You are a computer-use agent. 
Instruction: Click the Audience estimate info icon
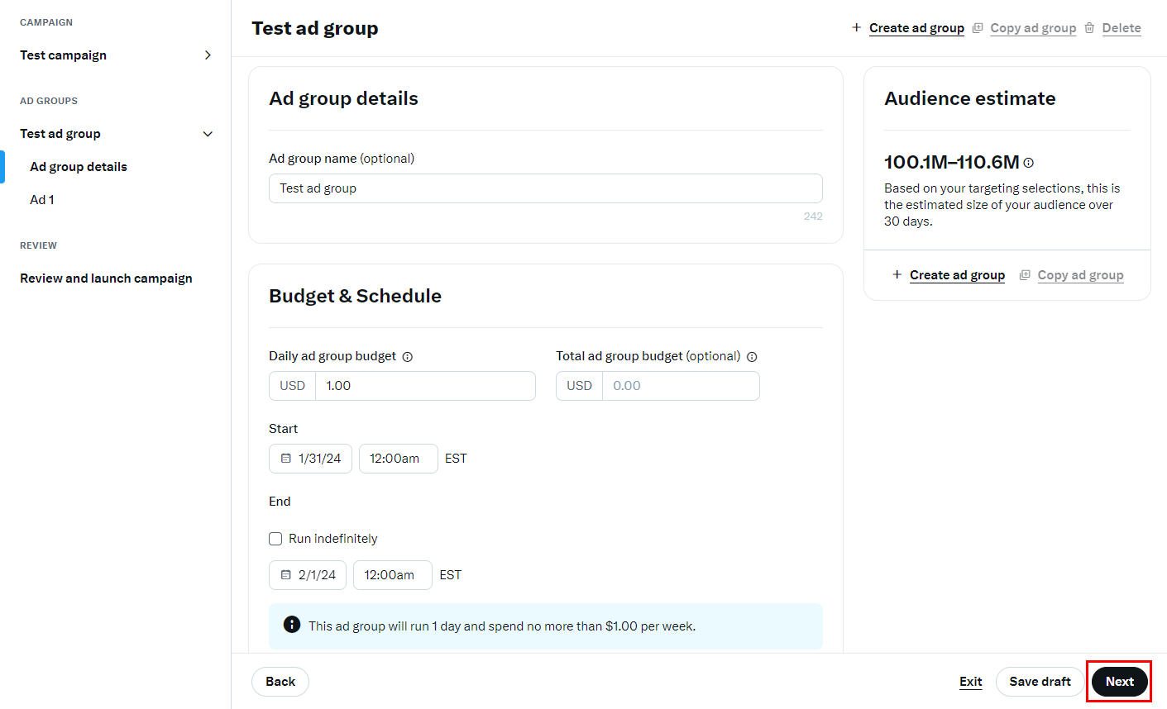pos(1028,163)
